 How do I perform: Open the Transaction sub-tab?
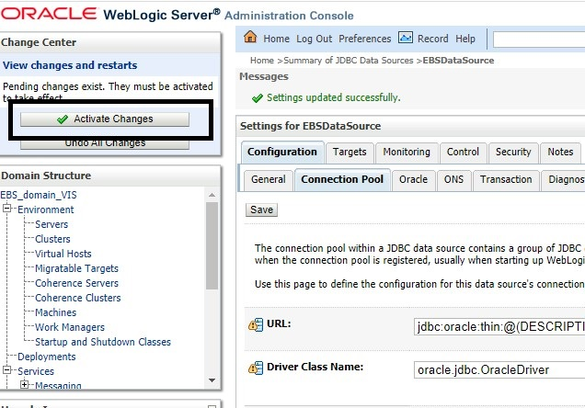click(506, 179)
